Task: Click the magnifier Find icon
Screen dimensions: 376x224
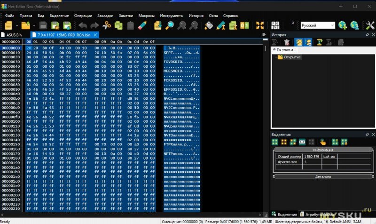Action: (169, 25)
